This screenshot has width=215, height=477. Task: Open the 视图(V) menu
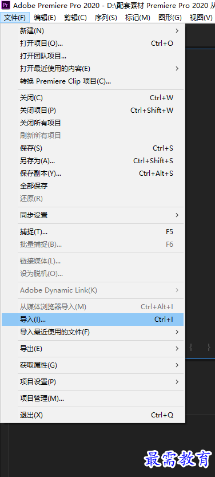201,18
